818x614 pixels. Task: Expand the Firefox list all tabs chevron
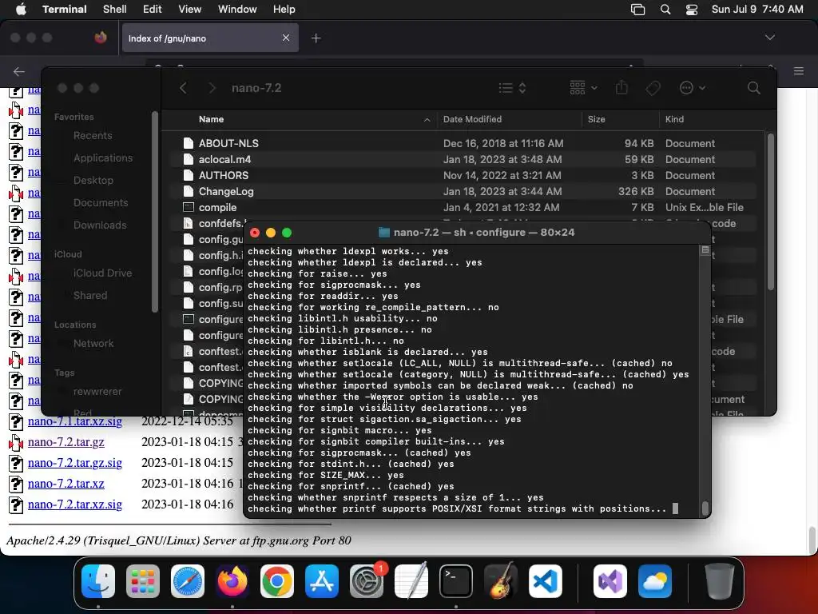pos(769,38)
